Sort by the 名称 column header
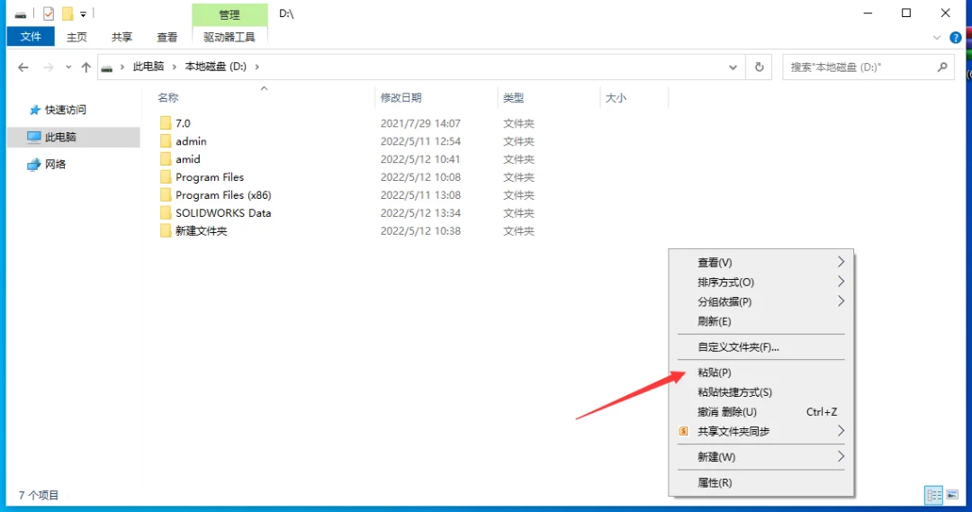 [x=168, y=97]
